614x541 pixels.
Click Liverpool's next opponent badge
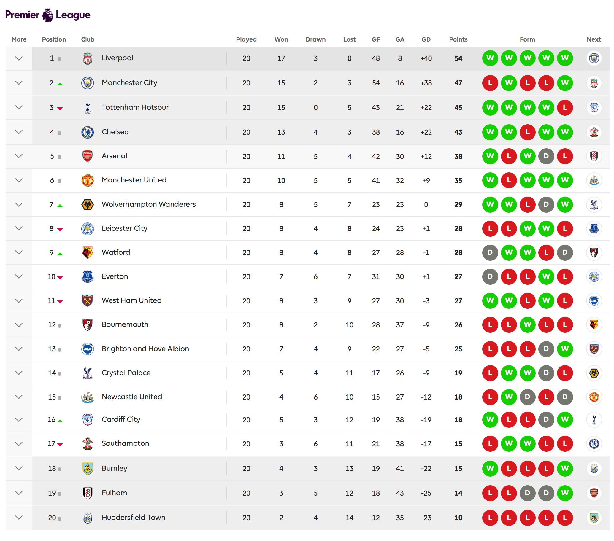coord(594,58)
